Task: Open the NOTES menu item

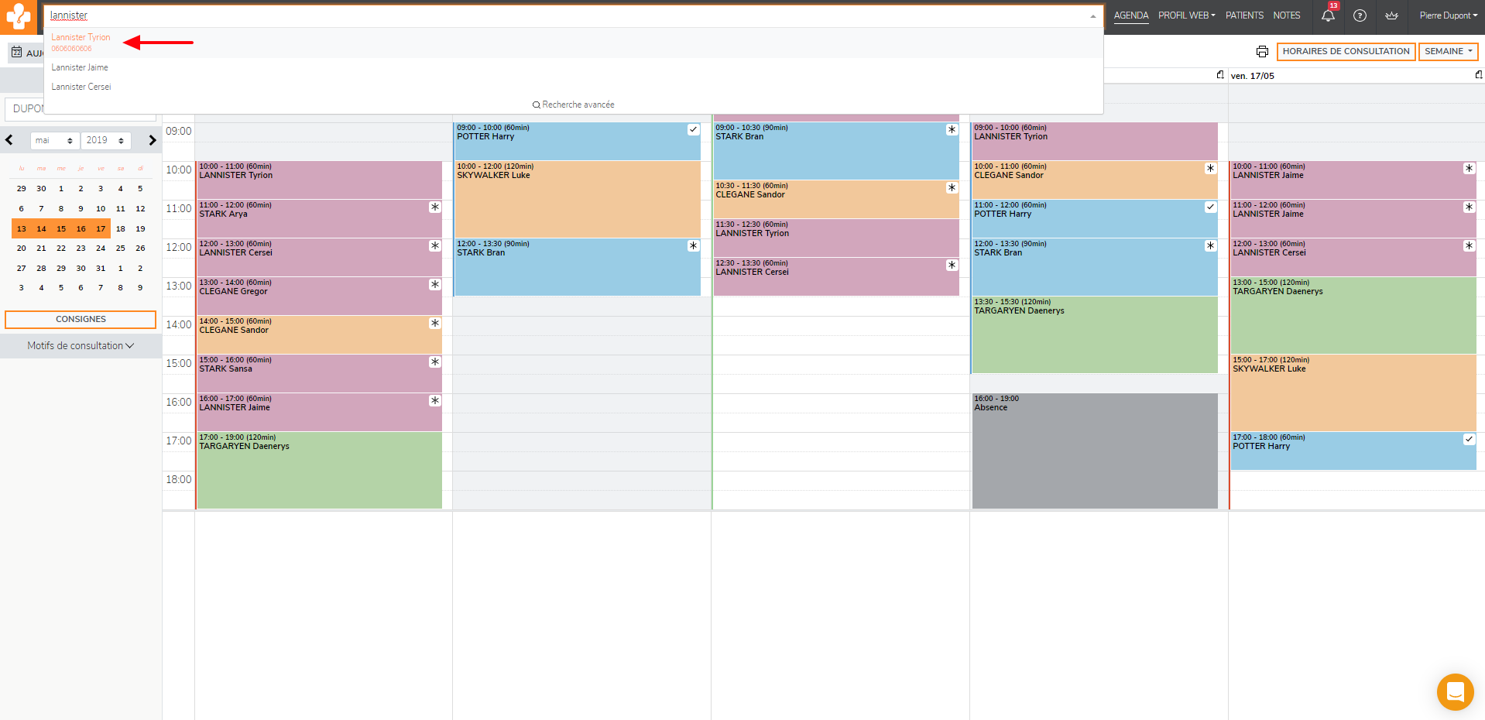Action: 1287,15
